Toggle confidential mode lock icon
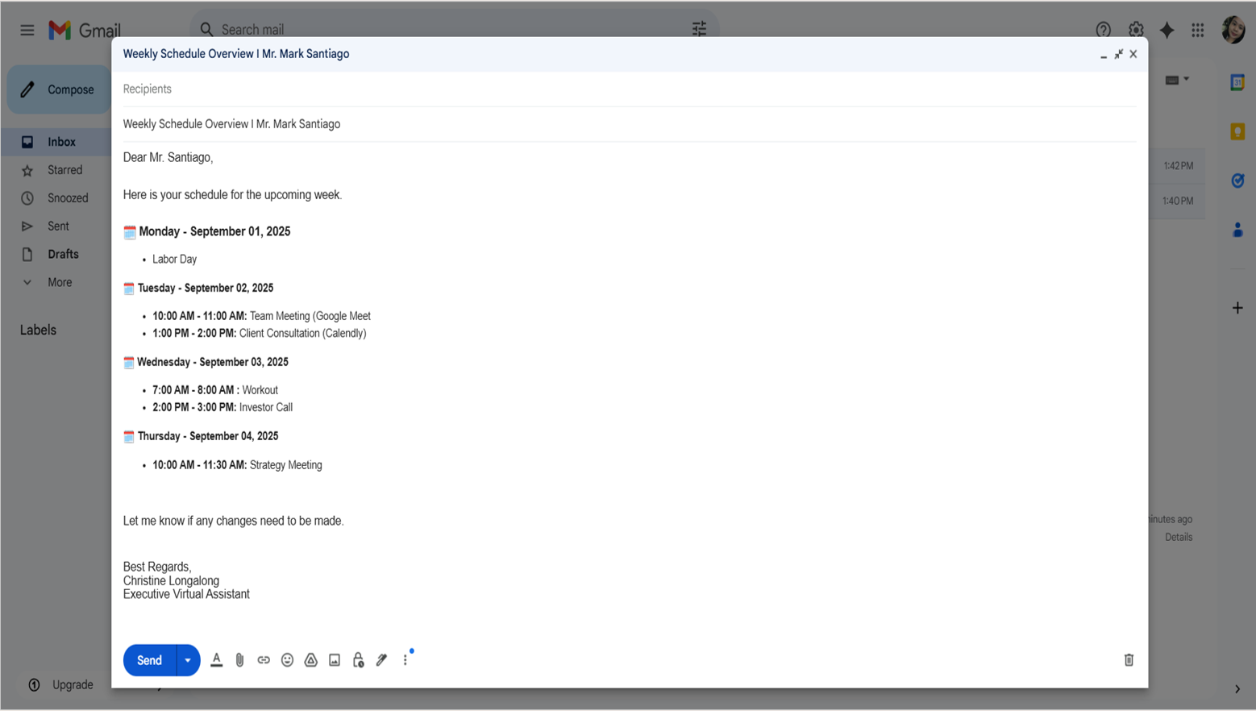Viewport: 1256px width, 711px height. [359, 660]
